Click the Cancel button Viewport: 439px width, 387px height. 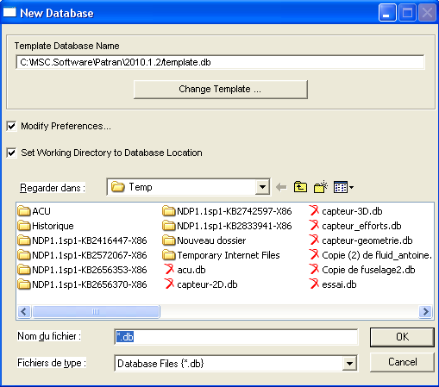coord(402,362)
